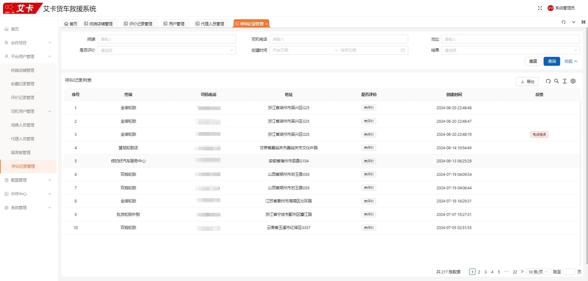Click the table search magnifier icon
Viewport: 588px width, 281px height.
pyautogui.click(x=556, y=81)
